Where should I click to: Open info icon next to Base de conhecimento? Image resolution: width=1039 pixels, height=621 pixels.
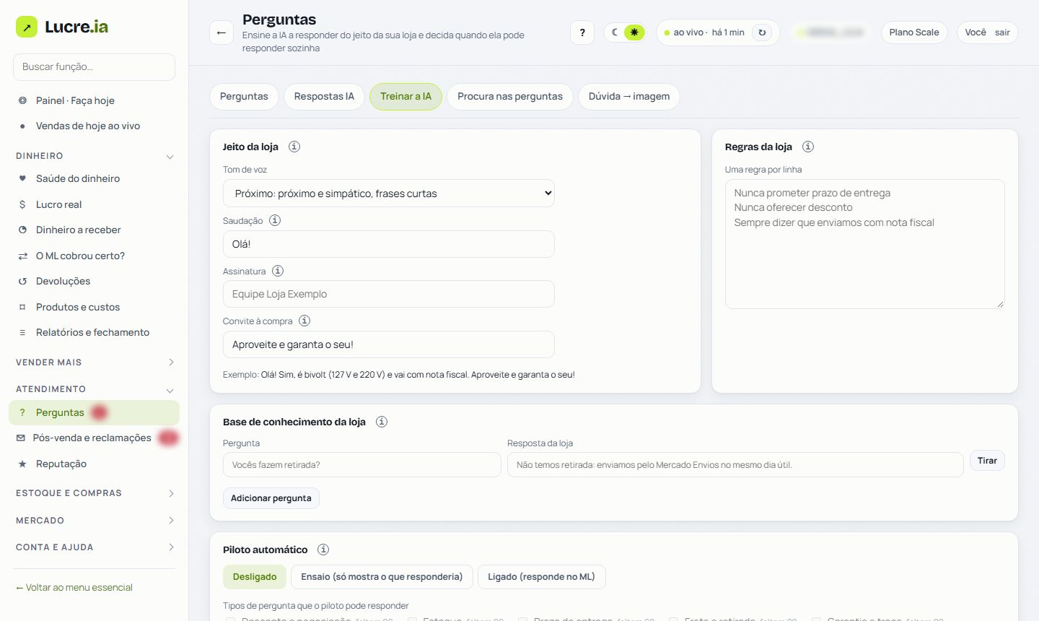click(x=382, y=422)
